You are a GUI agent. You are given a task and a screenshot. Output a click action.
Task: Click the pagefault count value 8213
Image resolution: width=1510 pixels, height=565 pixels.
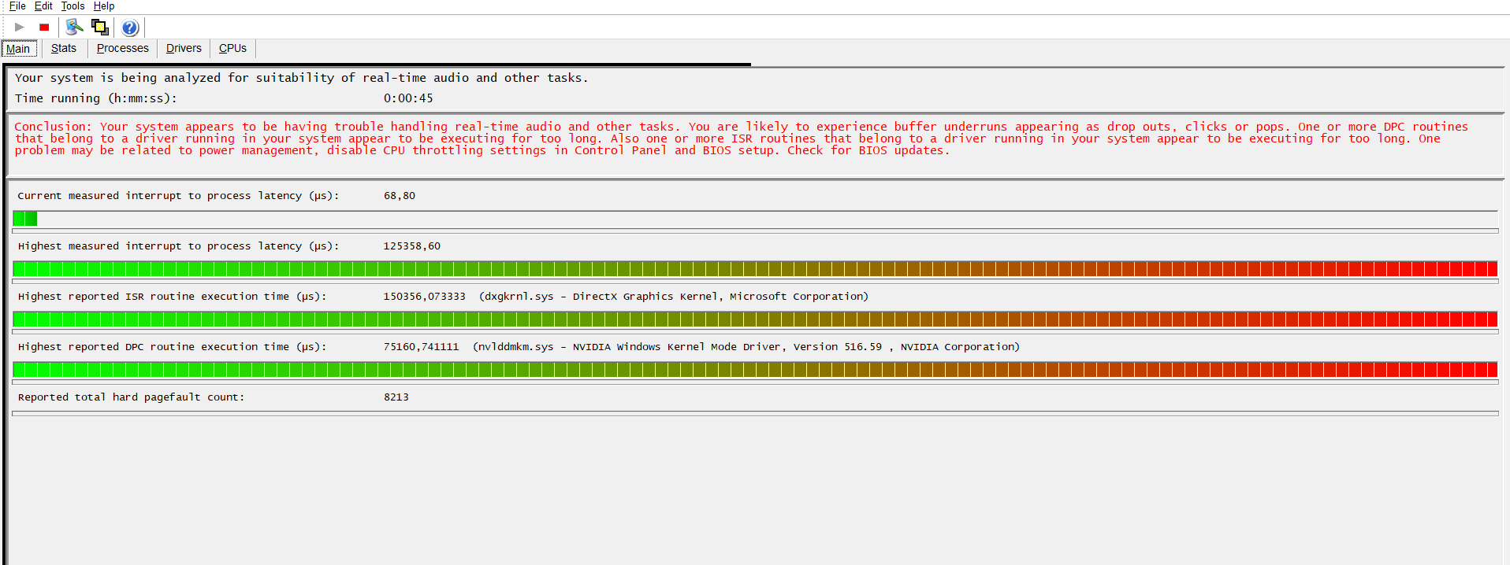pyautogui.click(x=396, y=397)
